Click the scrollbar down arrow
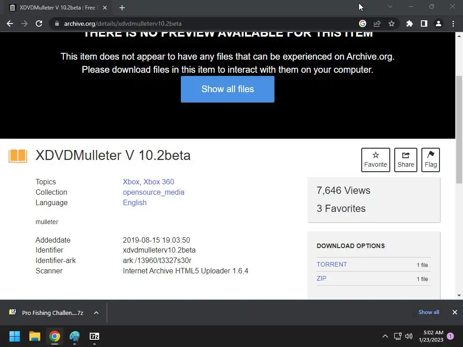Screen dimensions: 463x347 pos(459,295)
